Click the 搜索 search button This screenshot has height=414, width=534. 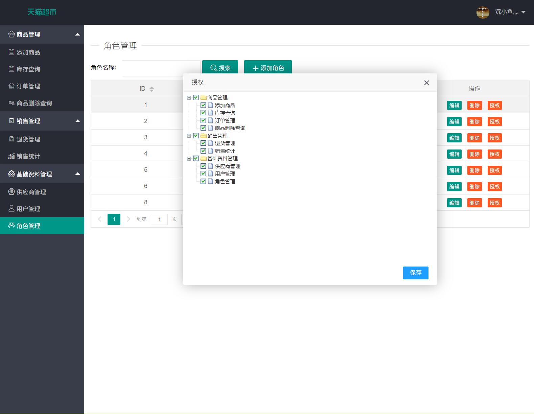point(220,68)
